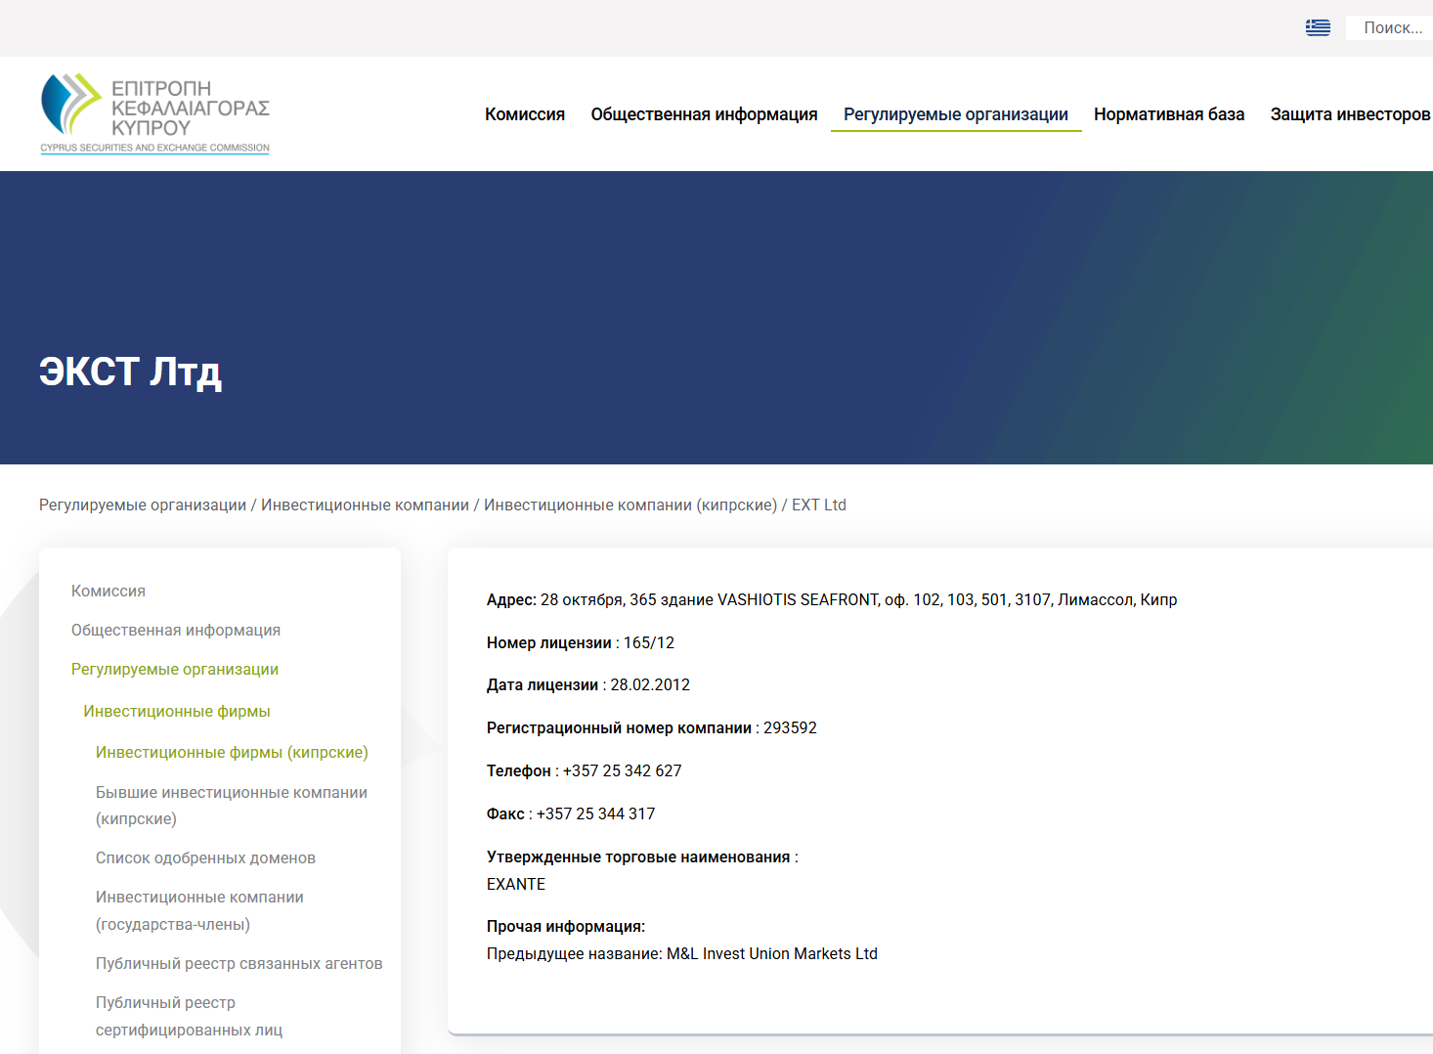Viewport: 1433px width, 1054px height.
Task: Open Публичный реестр связанных агентов
Action: point(239,963)
